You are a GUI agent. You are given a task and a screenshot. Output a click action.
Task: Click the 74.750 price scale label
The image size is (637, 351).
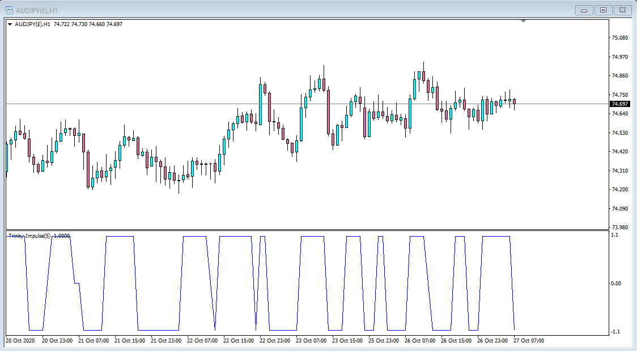[x=619, y=95]
